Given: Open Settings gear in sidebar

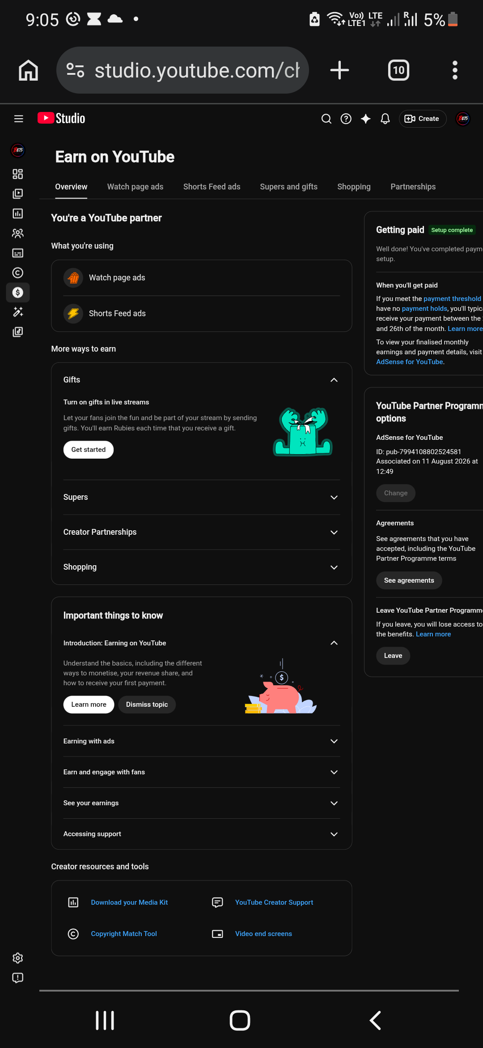Looking at the screenshot, I should coord(18,958).
